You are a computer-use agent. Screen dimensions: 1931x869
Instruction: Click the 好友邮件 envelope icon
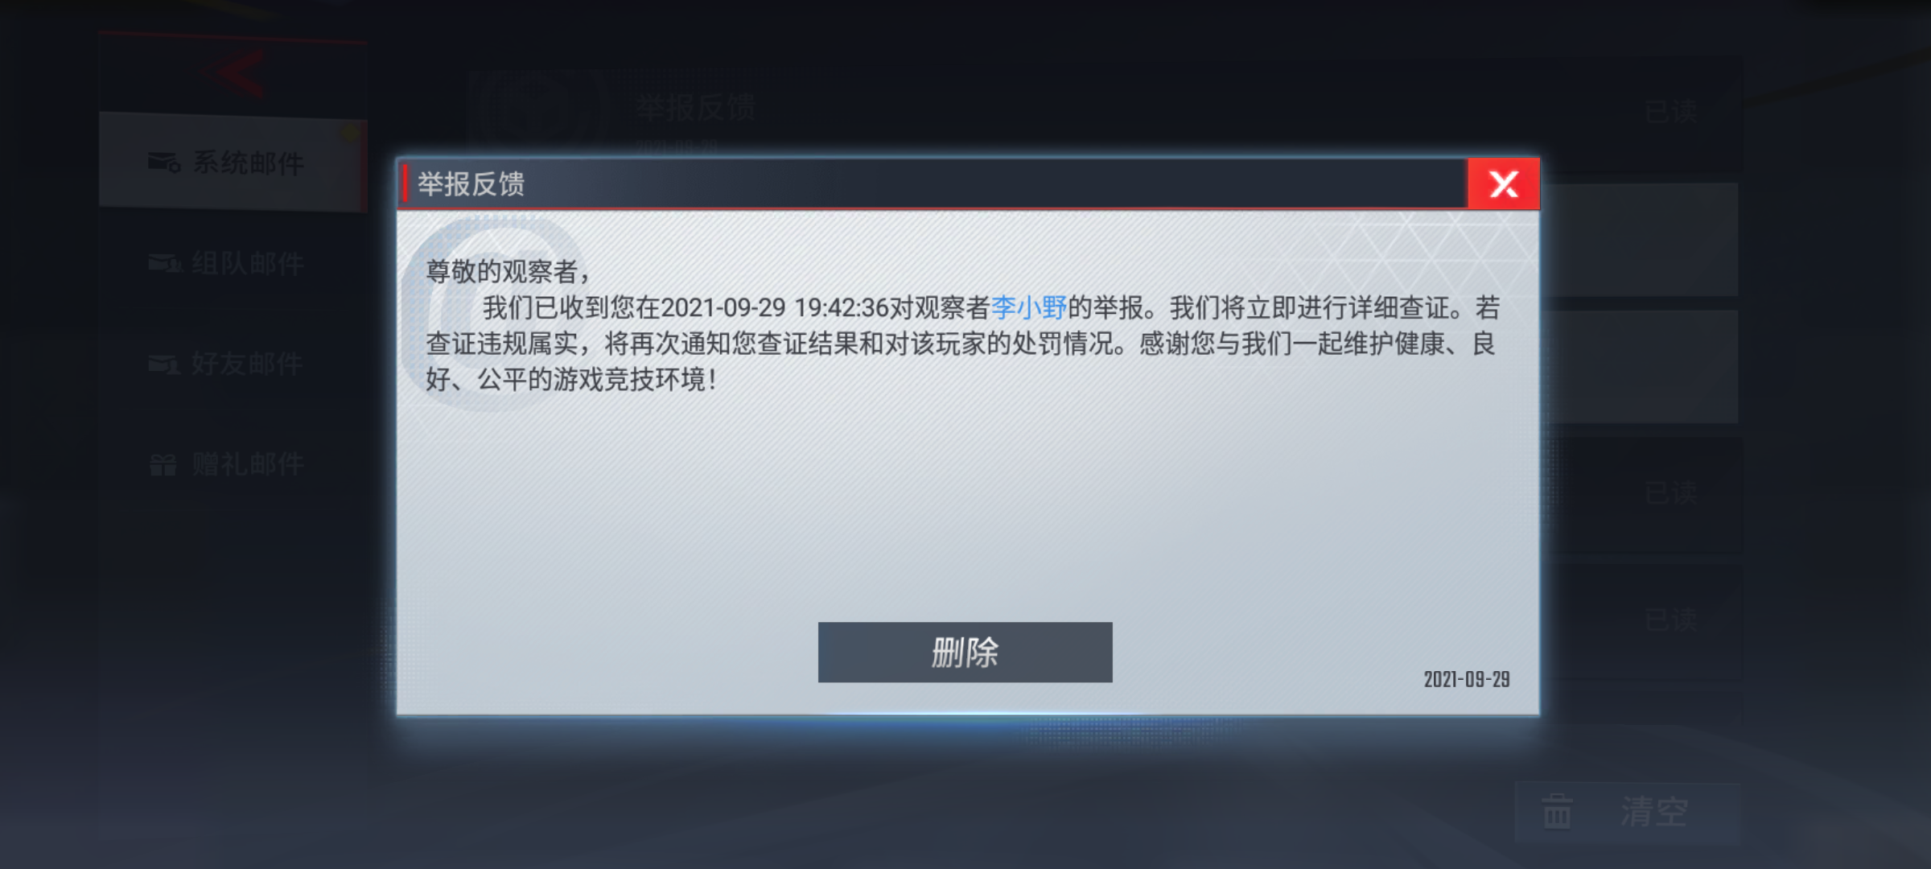(164, 364)
